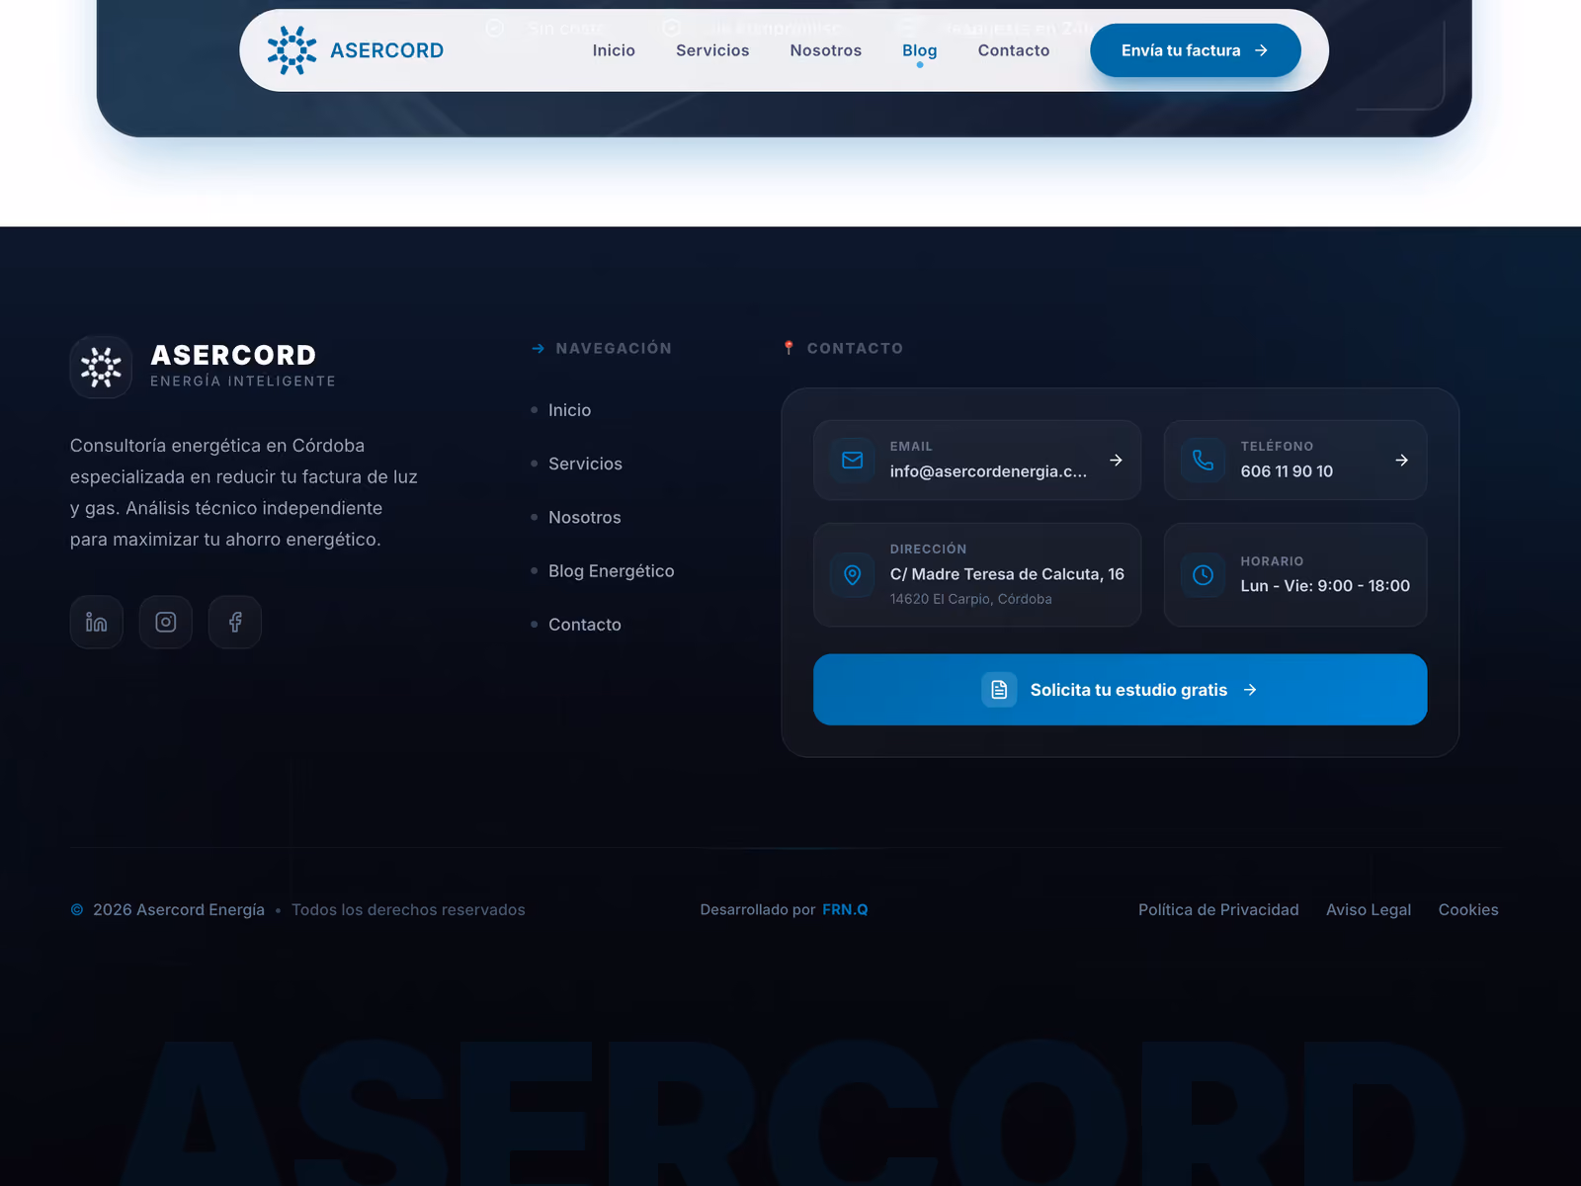Open Servicios link in footer navigation
This screenshot has height=1186, width=1581.
(585, 464)
